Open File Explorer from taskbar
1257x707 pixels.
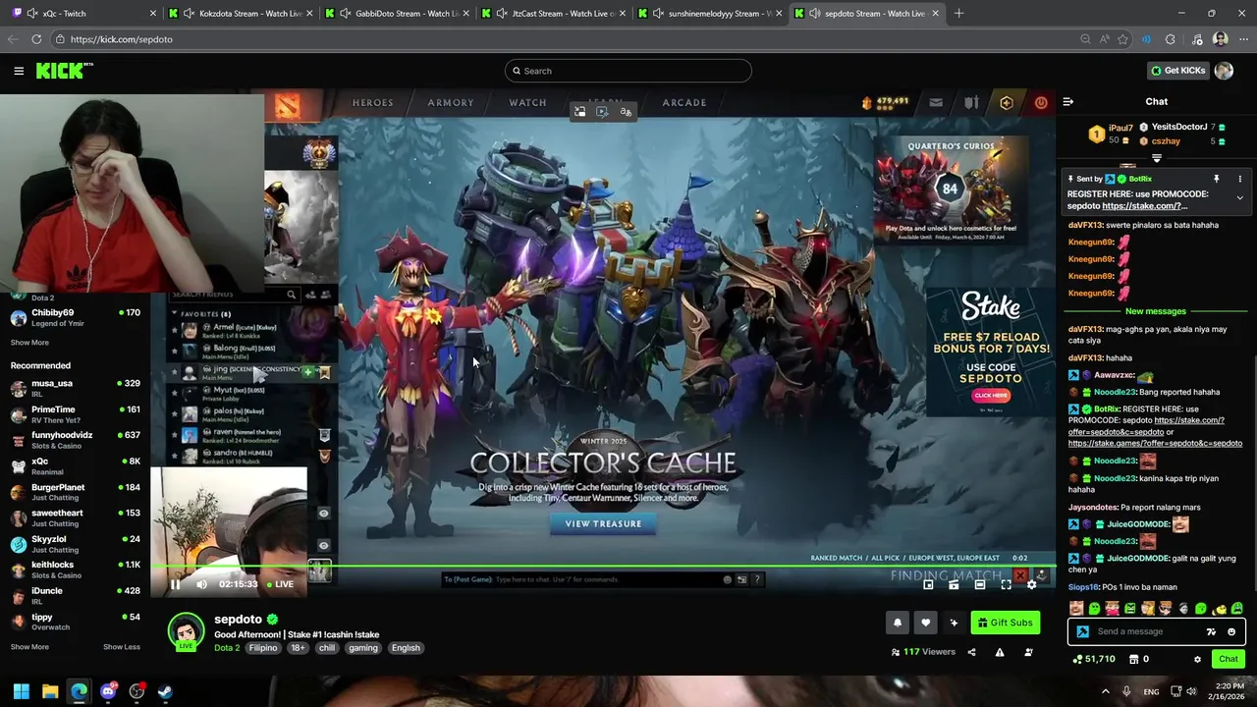click(50, 692)
